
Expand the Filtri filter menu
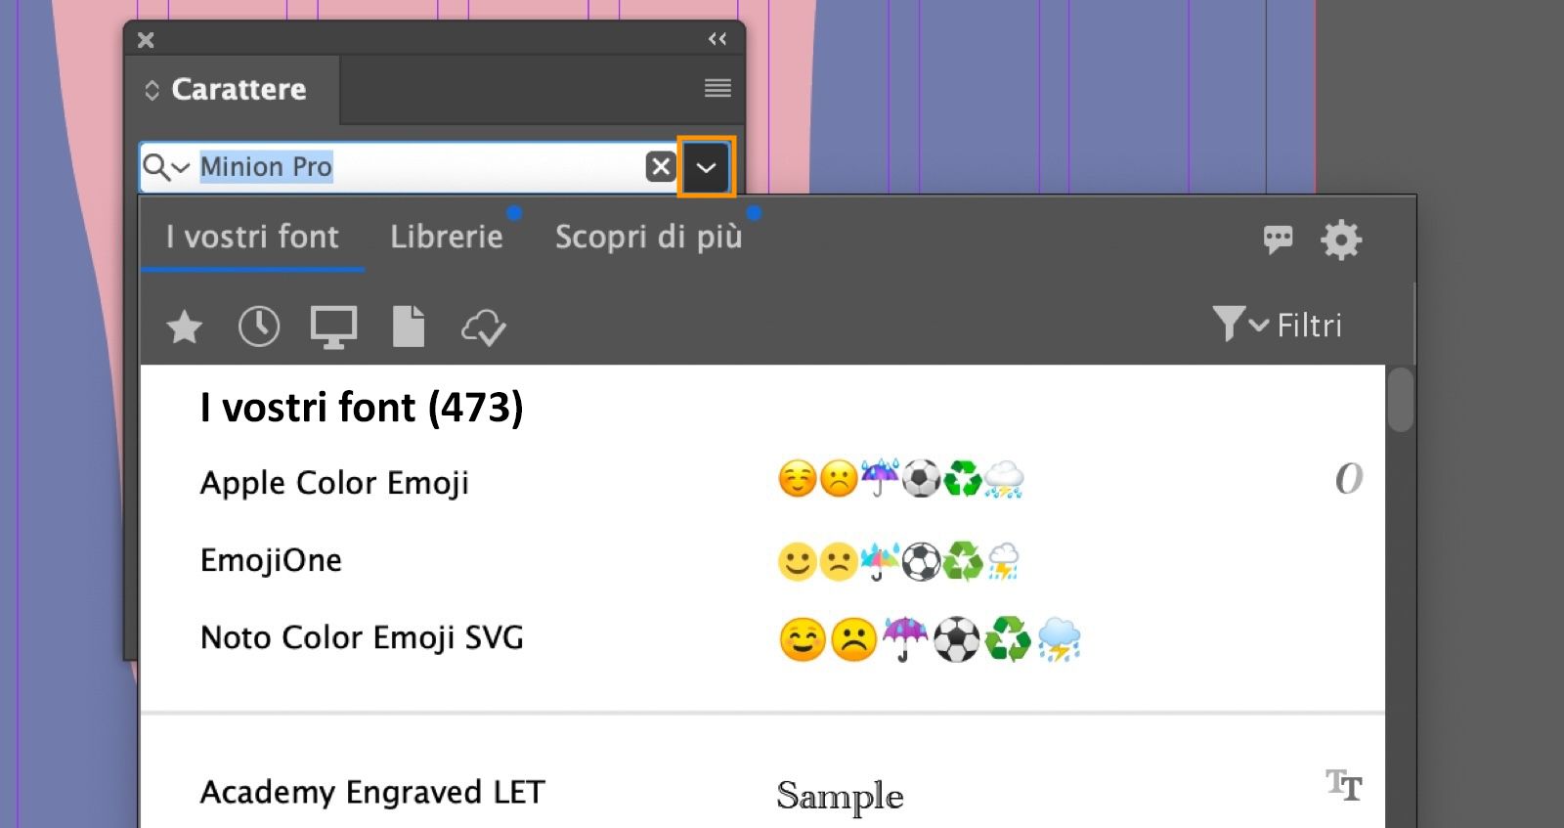pyautogui.click(x=1278, y=325)
